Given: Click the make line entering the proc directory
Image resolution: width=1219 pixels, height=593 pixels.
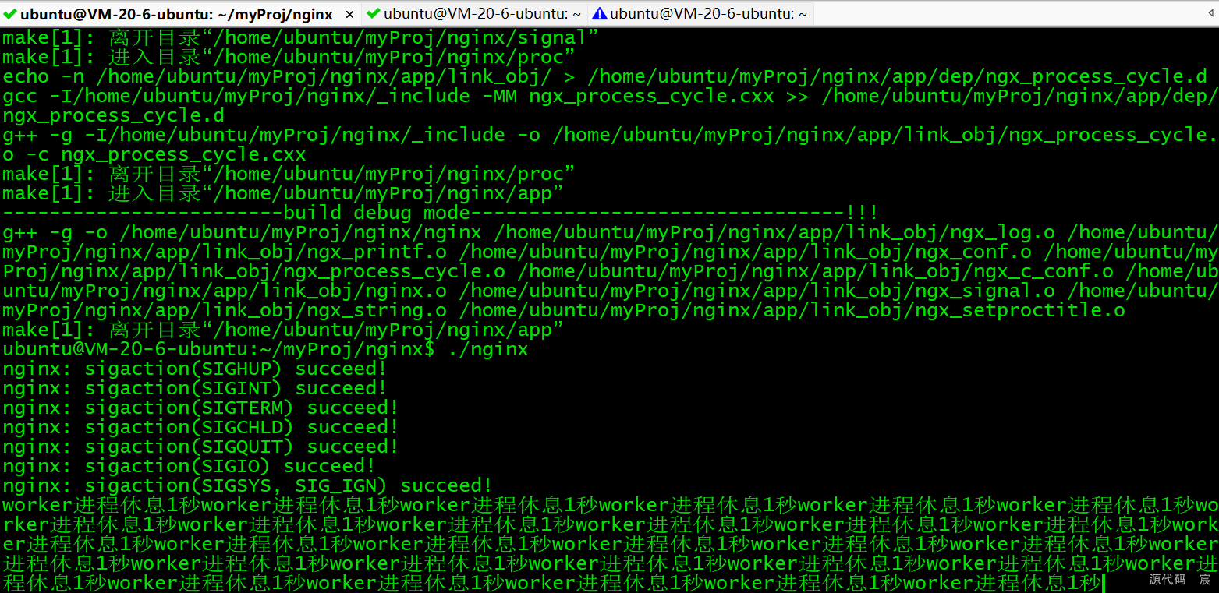Looking at the screenshot, I should pyautogui.click(x=288, y=57).
